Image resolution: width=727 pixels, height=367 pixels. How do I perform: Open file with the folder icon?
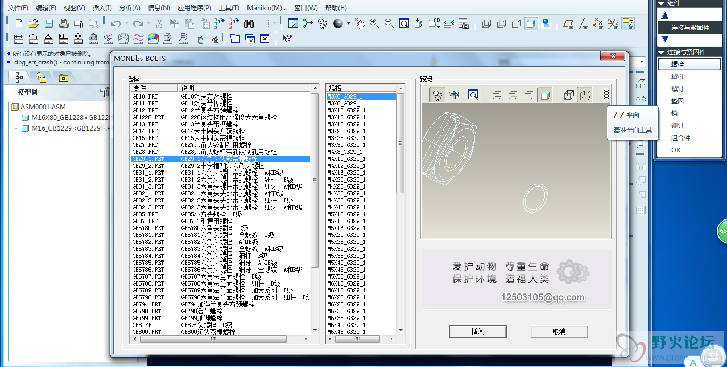[34, 23]
